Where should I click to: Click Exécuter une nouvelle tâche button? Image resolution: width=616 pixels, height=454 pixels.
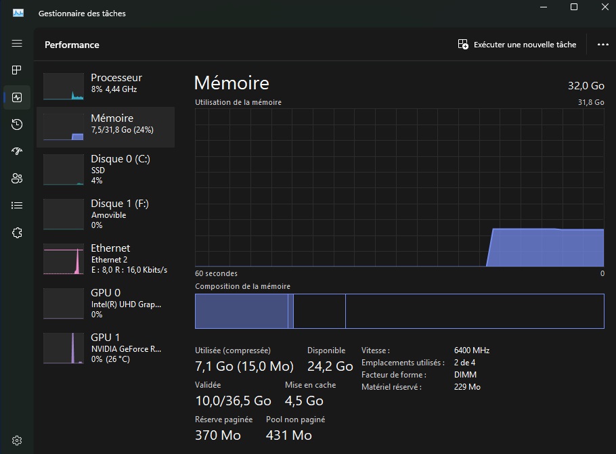(517, 45)
